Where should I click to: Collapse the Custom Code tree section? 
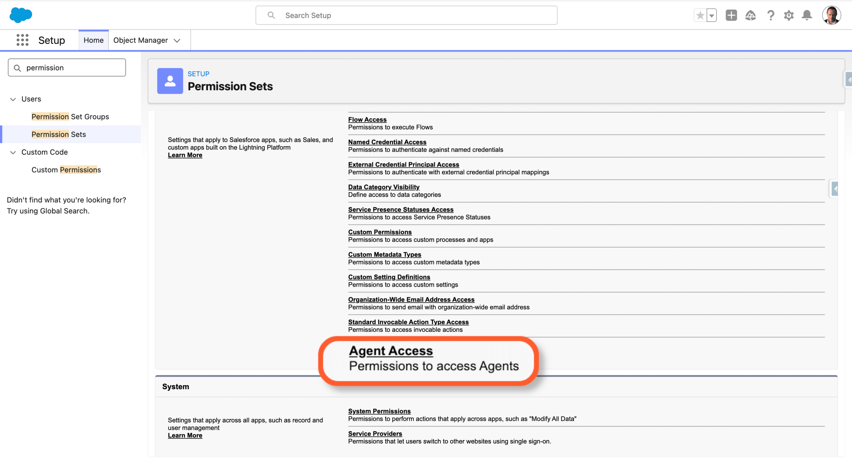[13, 152]
